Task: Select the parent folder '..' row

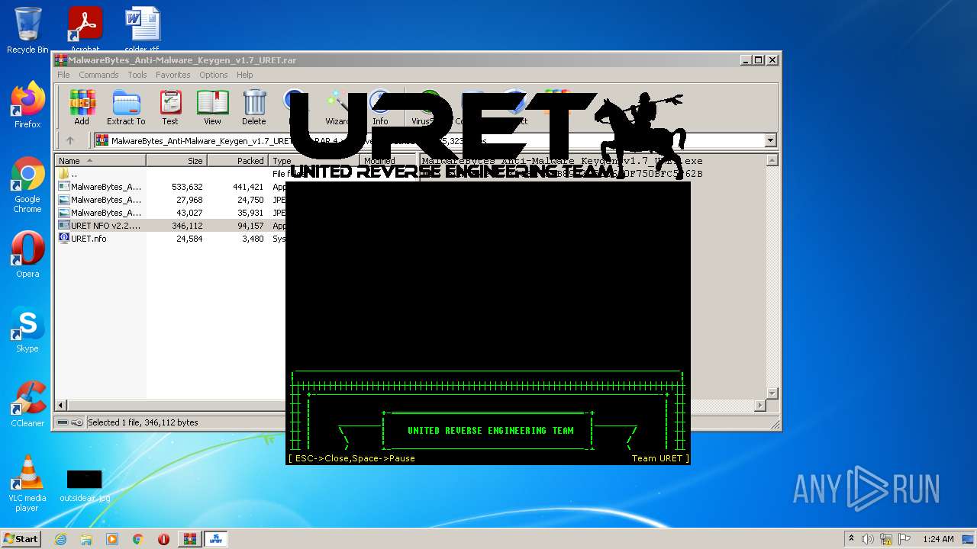Action: point(170,174)
